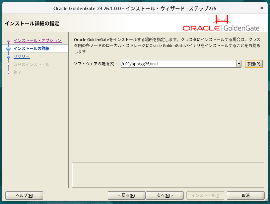Go back using the 戻る(B) button
The width and height of the screenshot is (270, 204).
(126, 195)
